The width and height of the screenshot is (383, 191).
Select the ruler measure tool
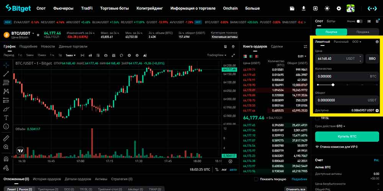pyautogui.click(x=6, y=138)
